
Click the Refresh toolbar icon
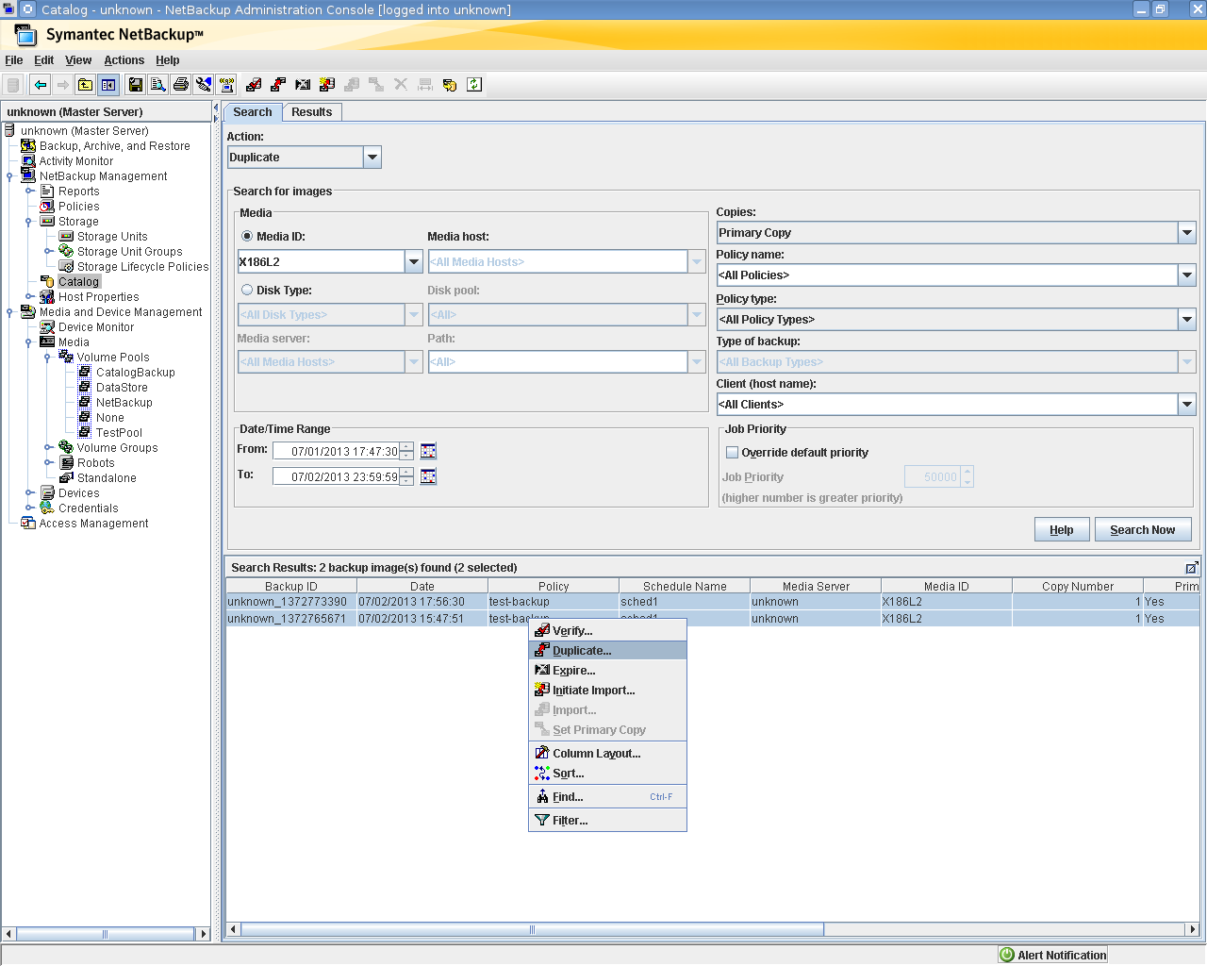474,85
